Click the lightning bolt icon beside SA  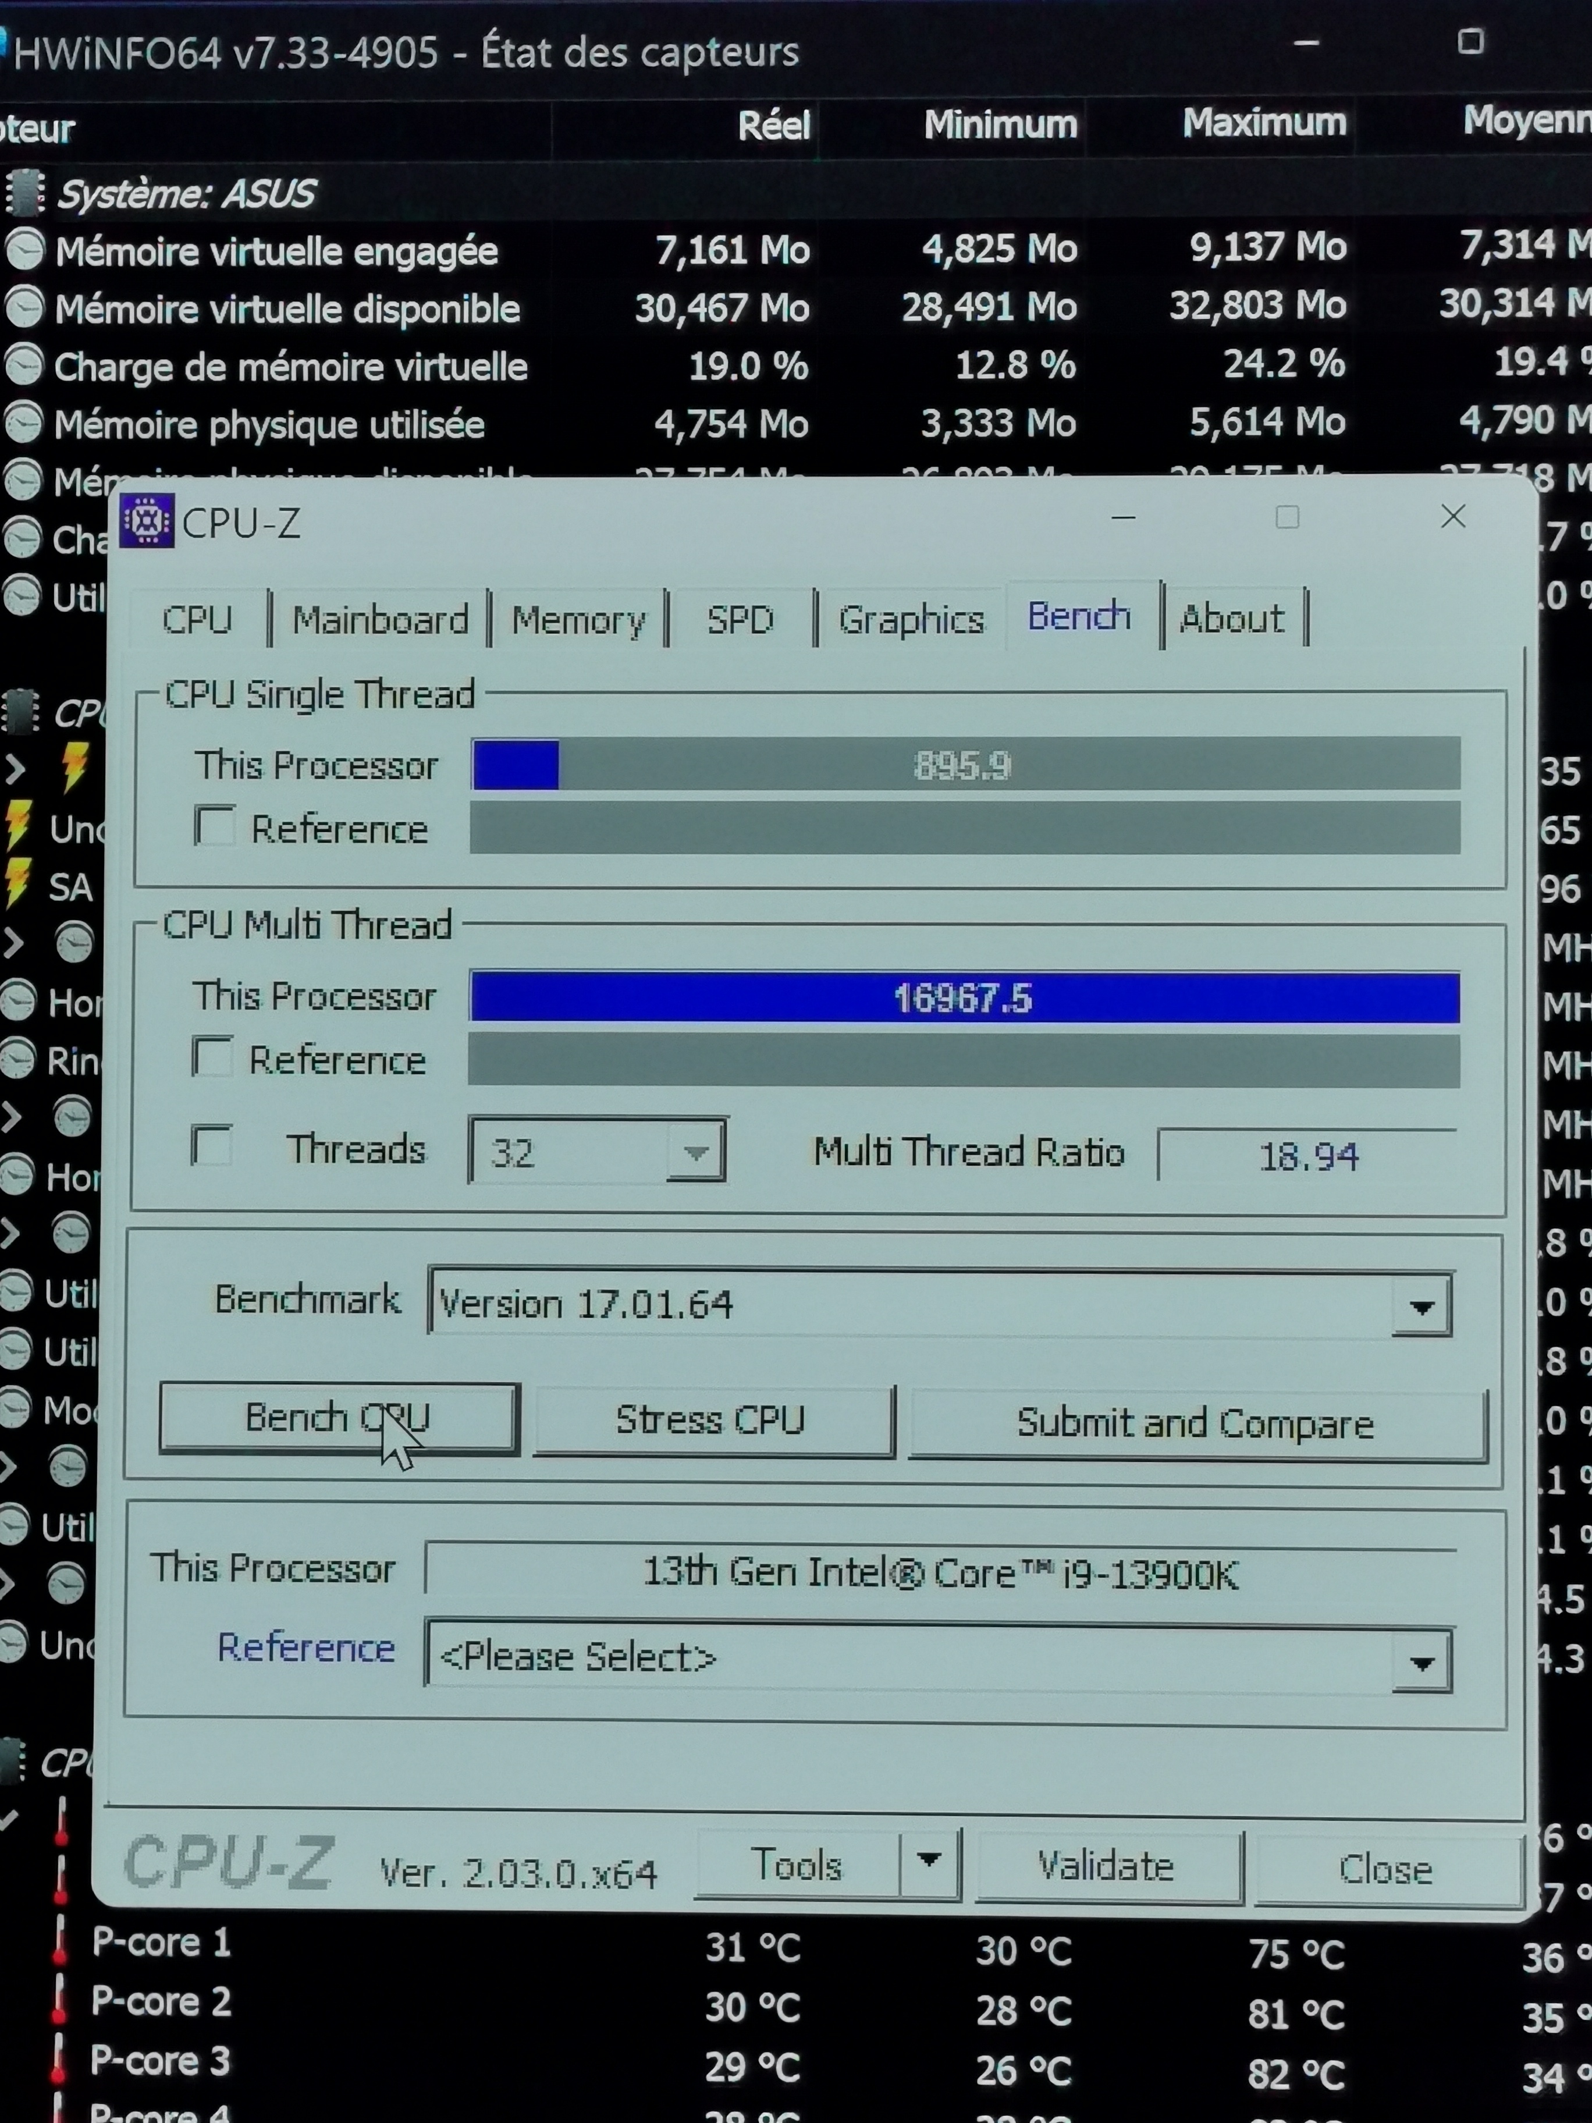pos(17,884)
